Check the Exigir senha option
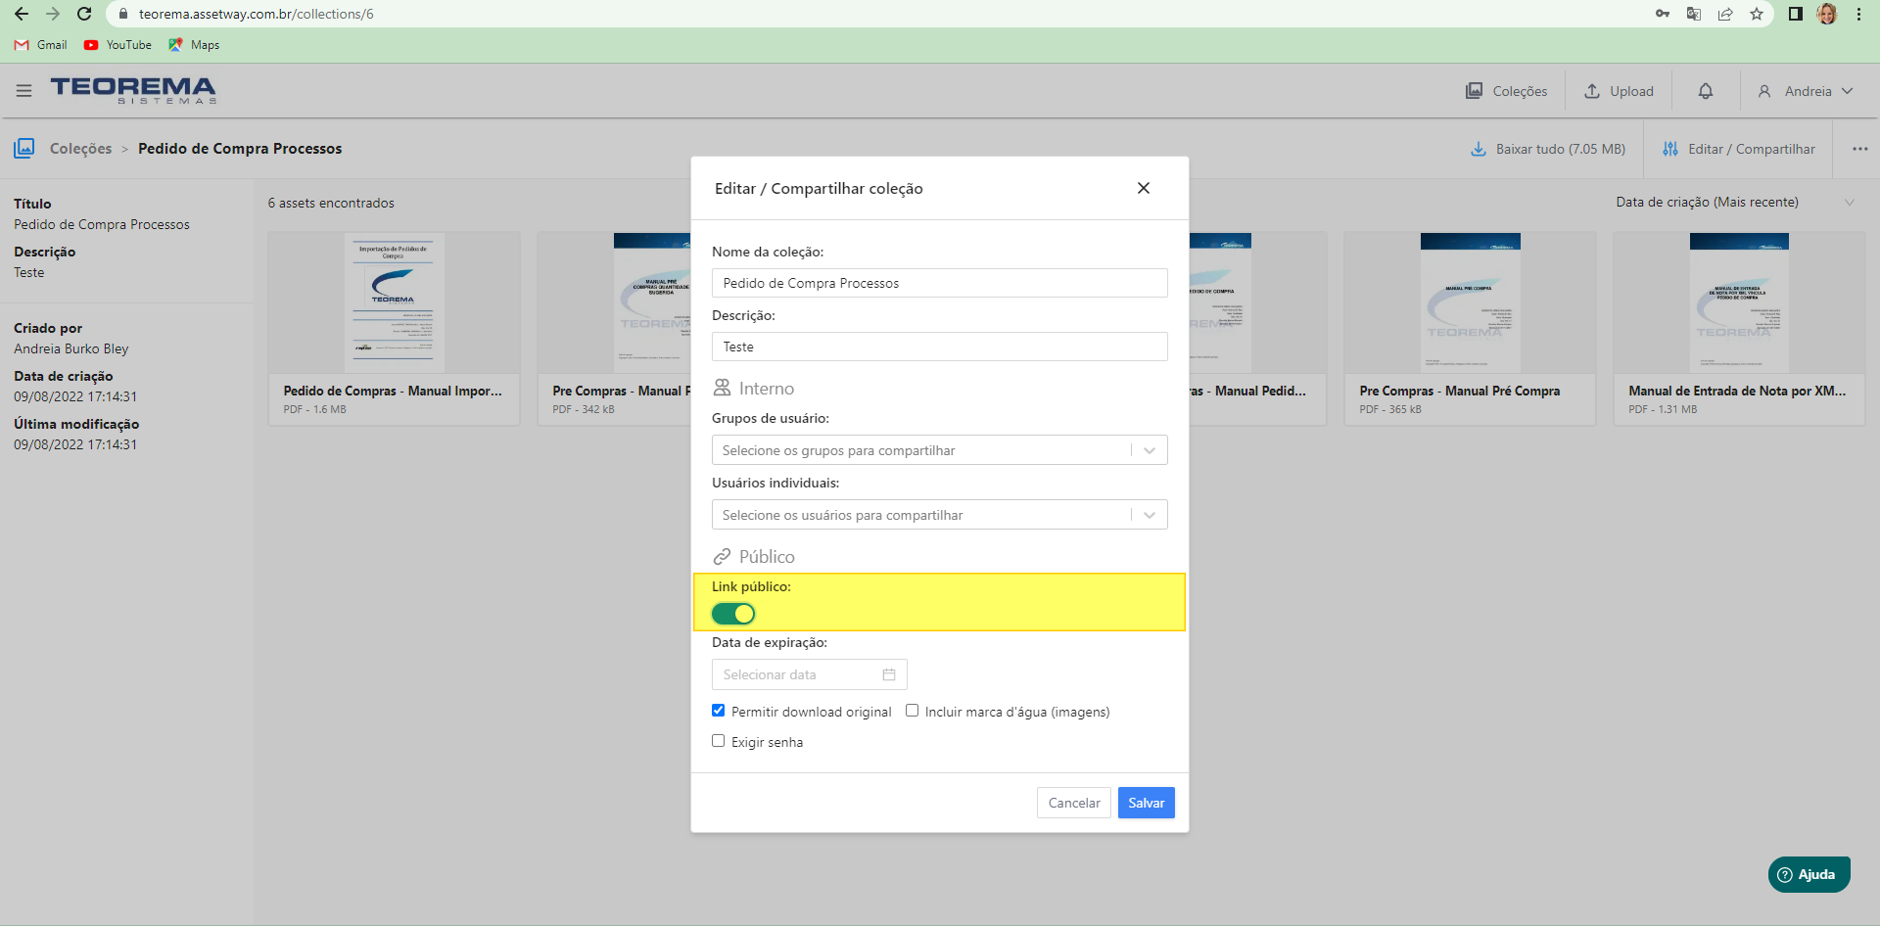Image resolution: width=1880 pixels, height=926 pixels. (x=718, y=741)
